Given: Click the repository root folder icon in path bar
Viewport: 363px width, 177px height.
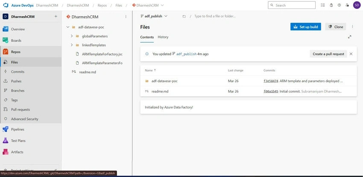Looking at the screenshot, I should click(x=184, y=17).
